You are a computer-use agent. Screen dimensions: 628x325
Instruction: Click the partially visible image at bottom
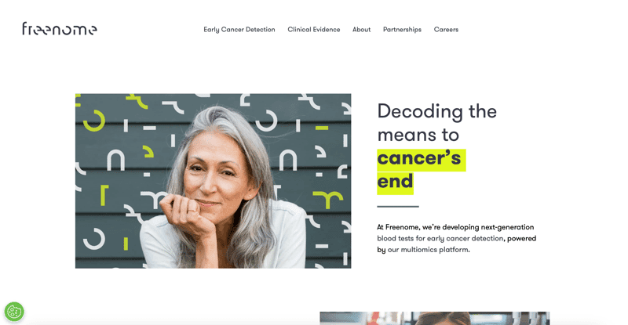(435, 318)
